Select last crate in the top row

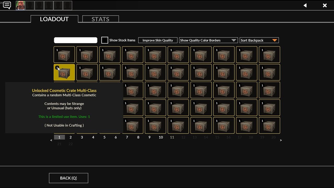tap(270, 55)
